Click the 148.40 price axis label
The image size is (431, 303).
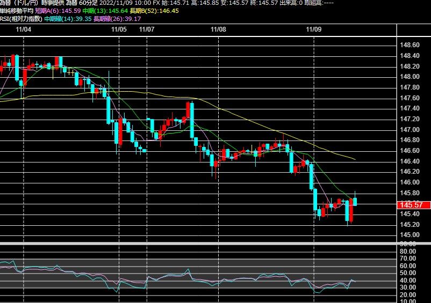click(x=410, y=56)
